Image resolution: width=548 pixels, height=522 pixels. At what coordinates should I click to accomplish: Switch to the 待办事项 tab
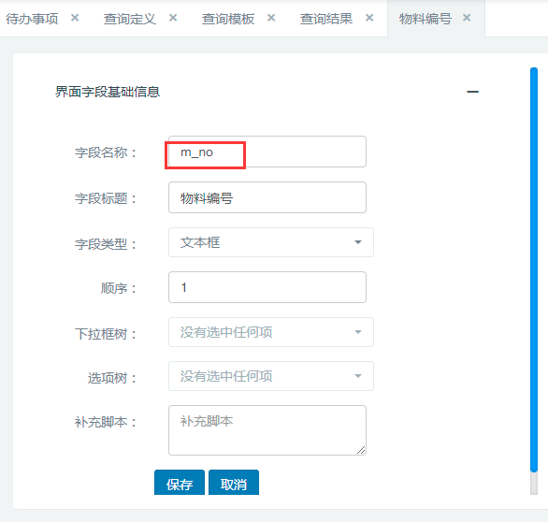point(32,19)
